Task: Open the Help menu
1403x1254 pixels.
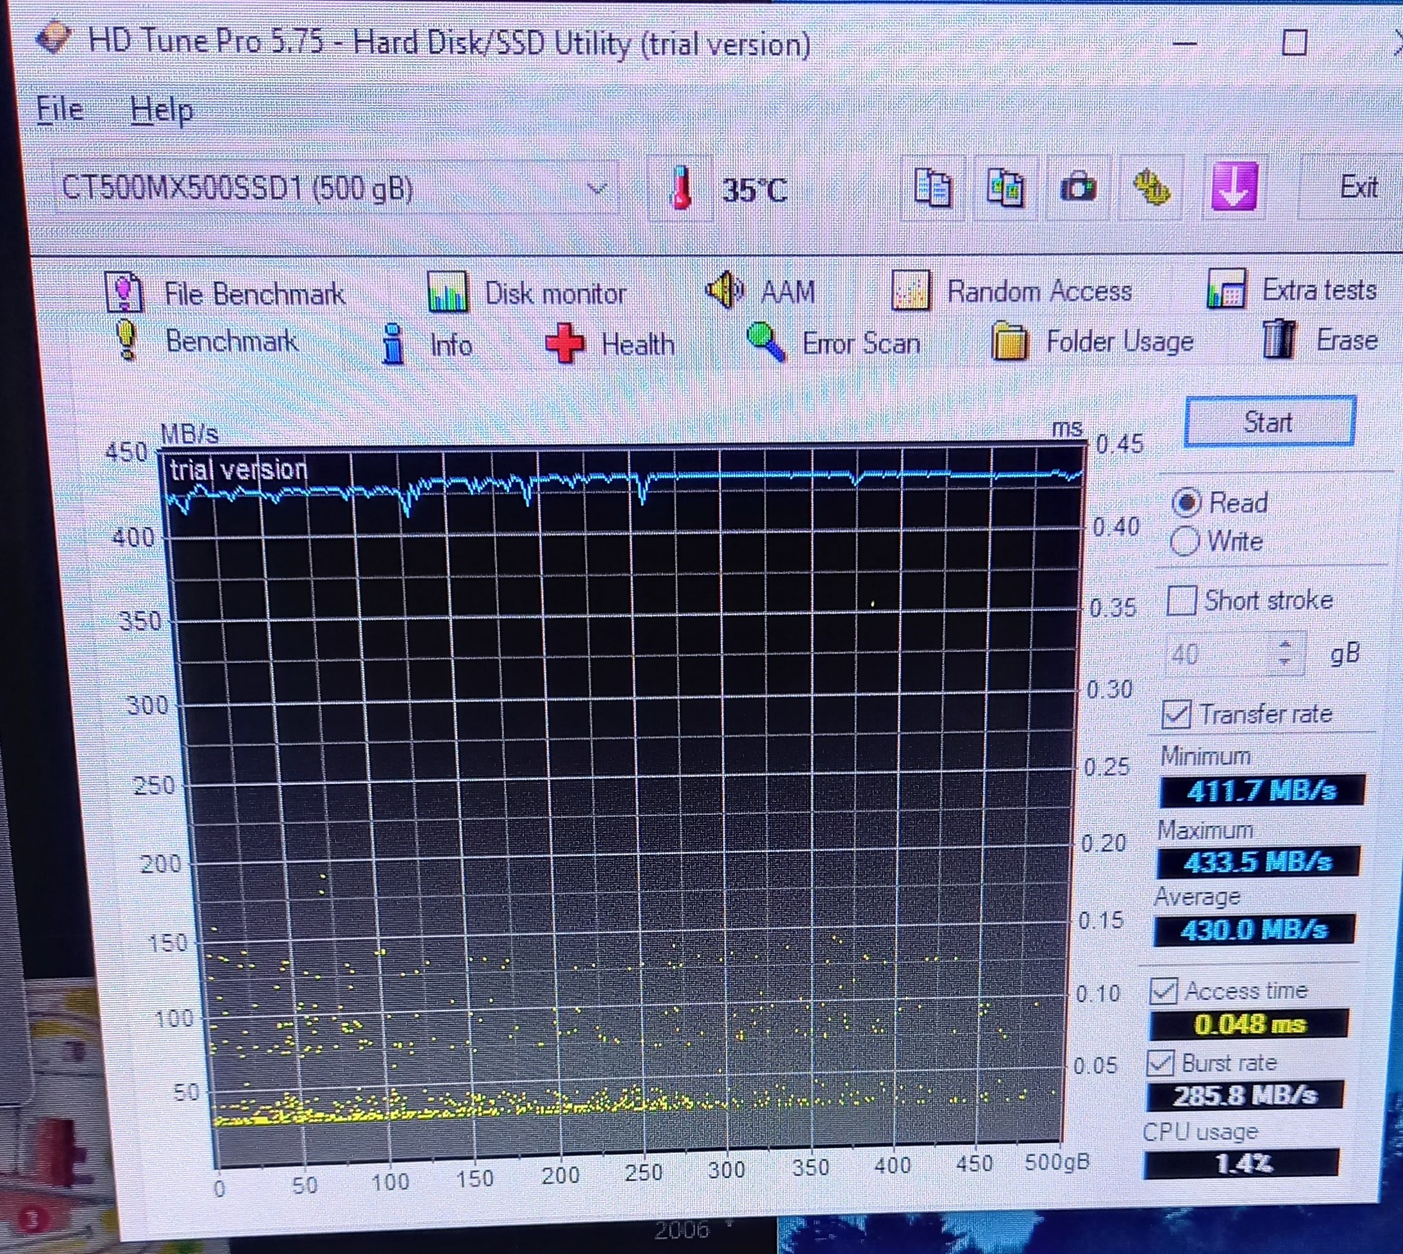Action: [162, 110]
